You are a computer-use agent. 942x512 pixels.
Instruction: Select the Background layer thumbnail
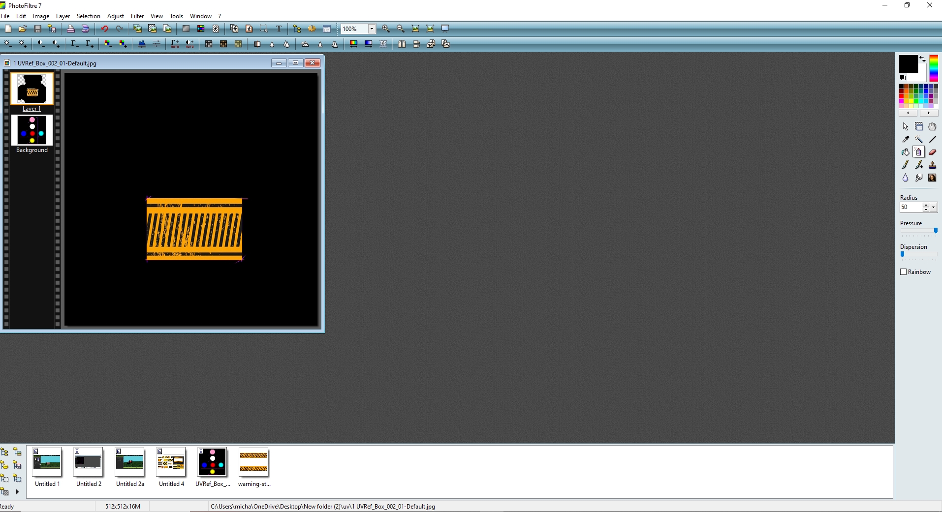(32, 130)
